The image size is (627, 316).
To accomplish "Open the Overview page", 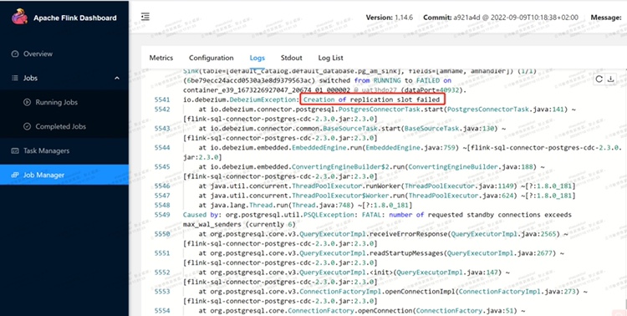I will (x=64, y=54).
